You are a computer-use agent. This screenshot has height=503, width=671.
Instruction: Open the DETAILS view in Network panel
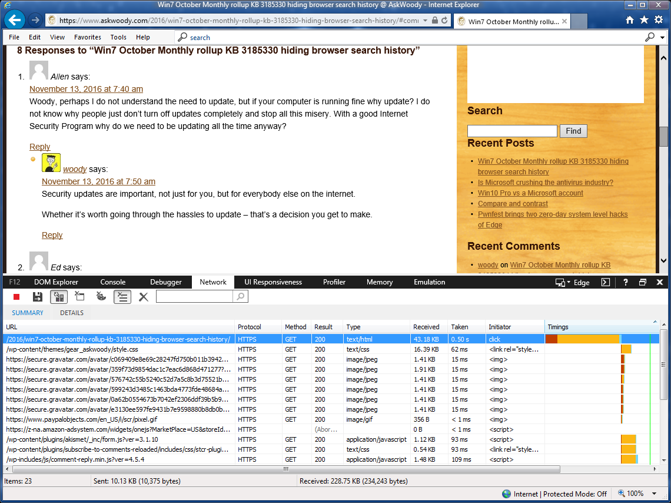[72, 313]
